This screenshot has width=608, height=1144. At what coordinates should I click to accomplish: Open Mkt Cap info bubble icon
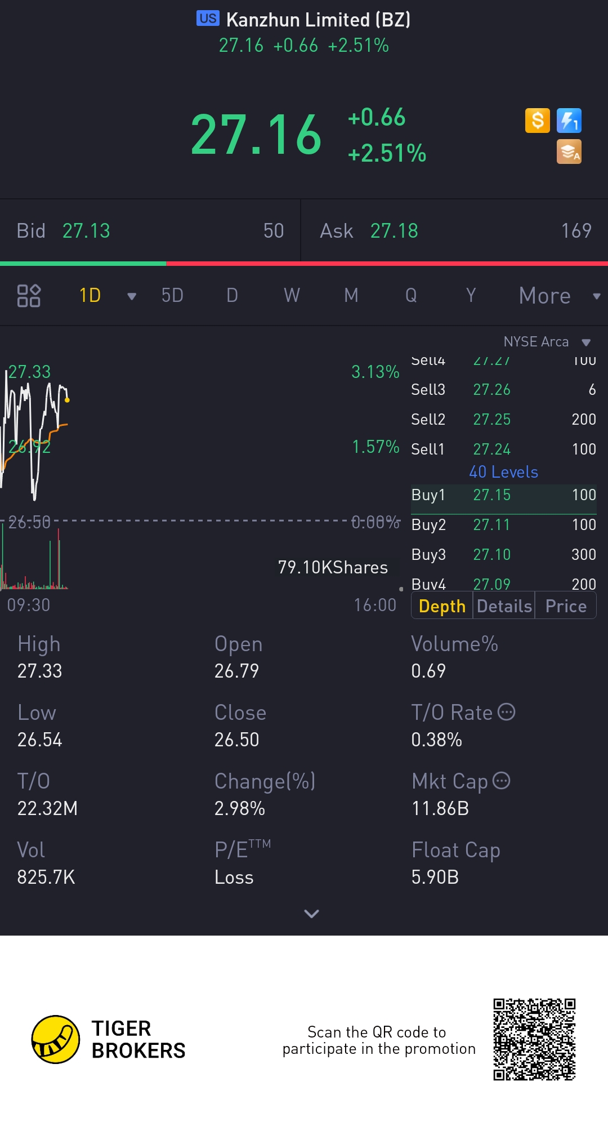pos(502,781)
